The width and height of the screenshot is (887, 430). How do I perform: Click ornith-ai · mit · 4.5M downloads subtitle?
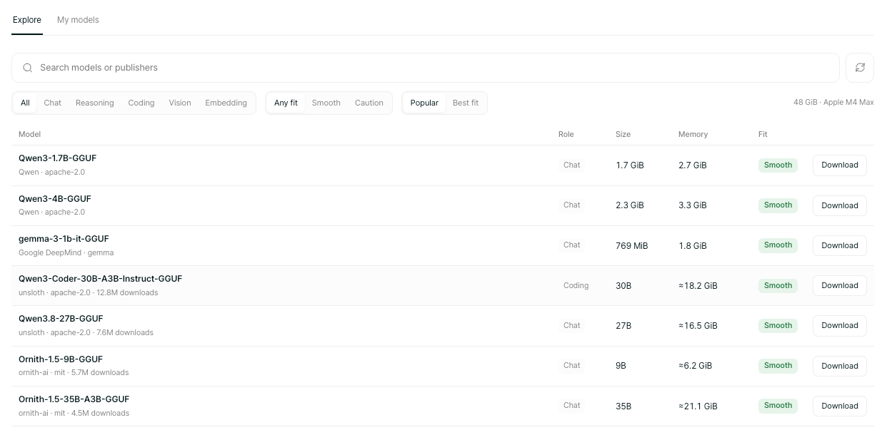(x=74, y=413)
